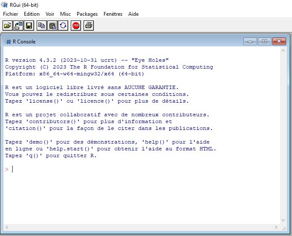Click the Load workspace toolbar icon
This screenshot has width=292, height=236.
tap(18, 26)
